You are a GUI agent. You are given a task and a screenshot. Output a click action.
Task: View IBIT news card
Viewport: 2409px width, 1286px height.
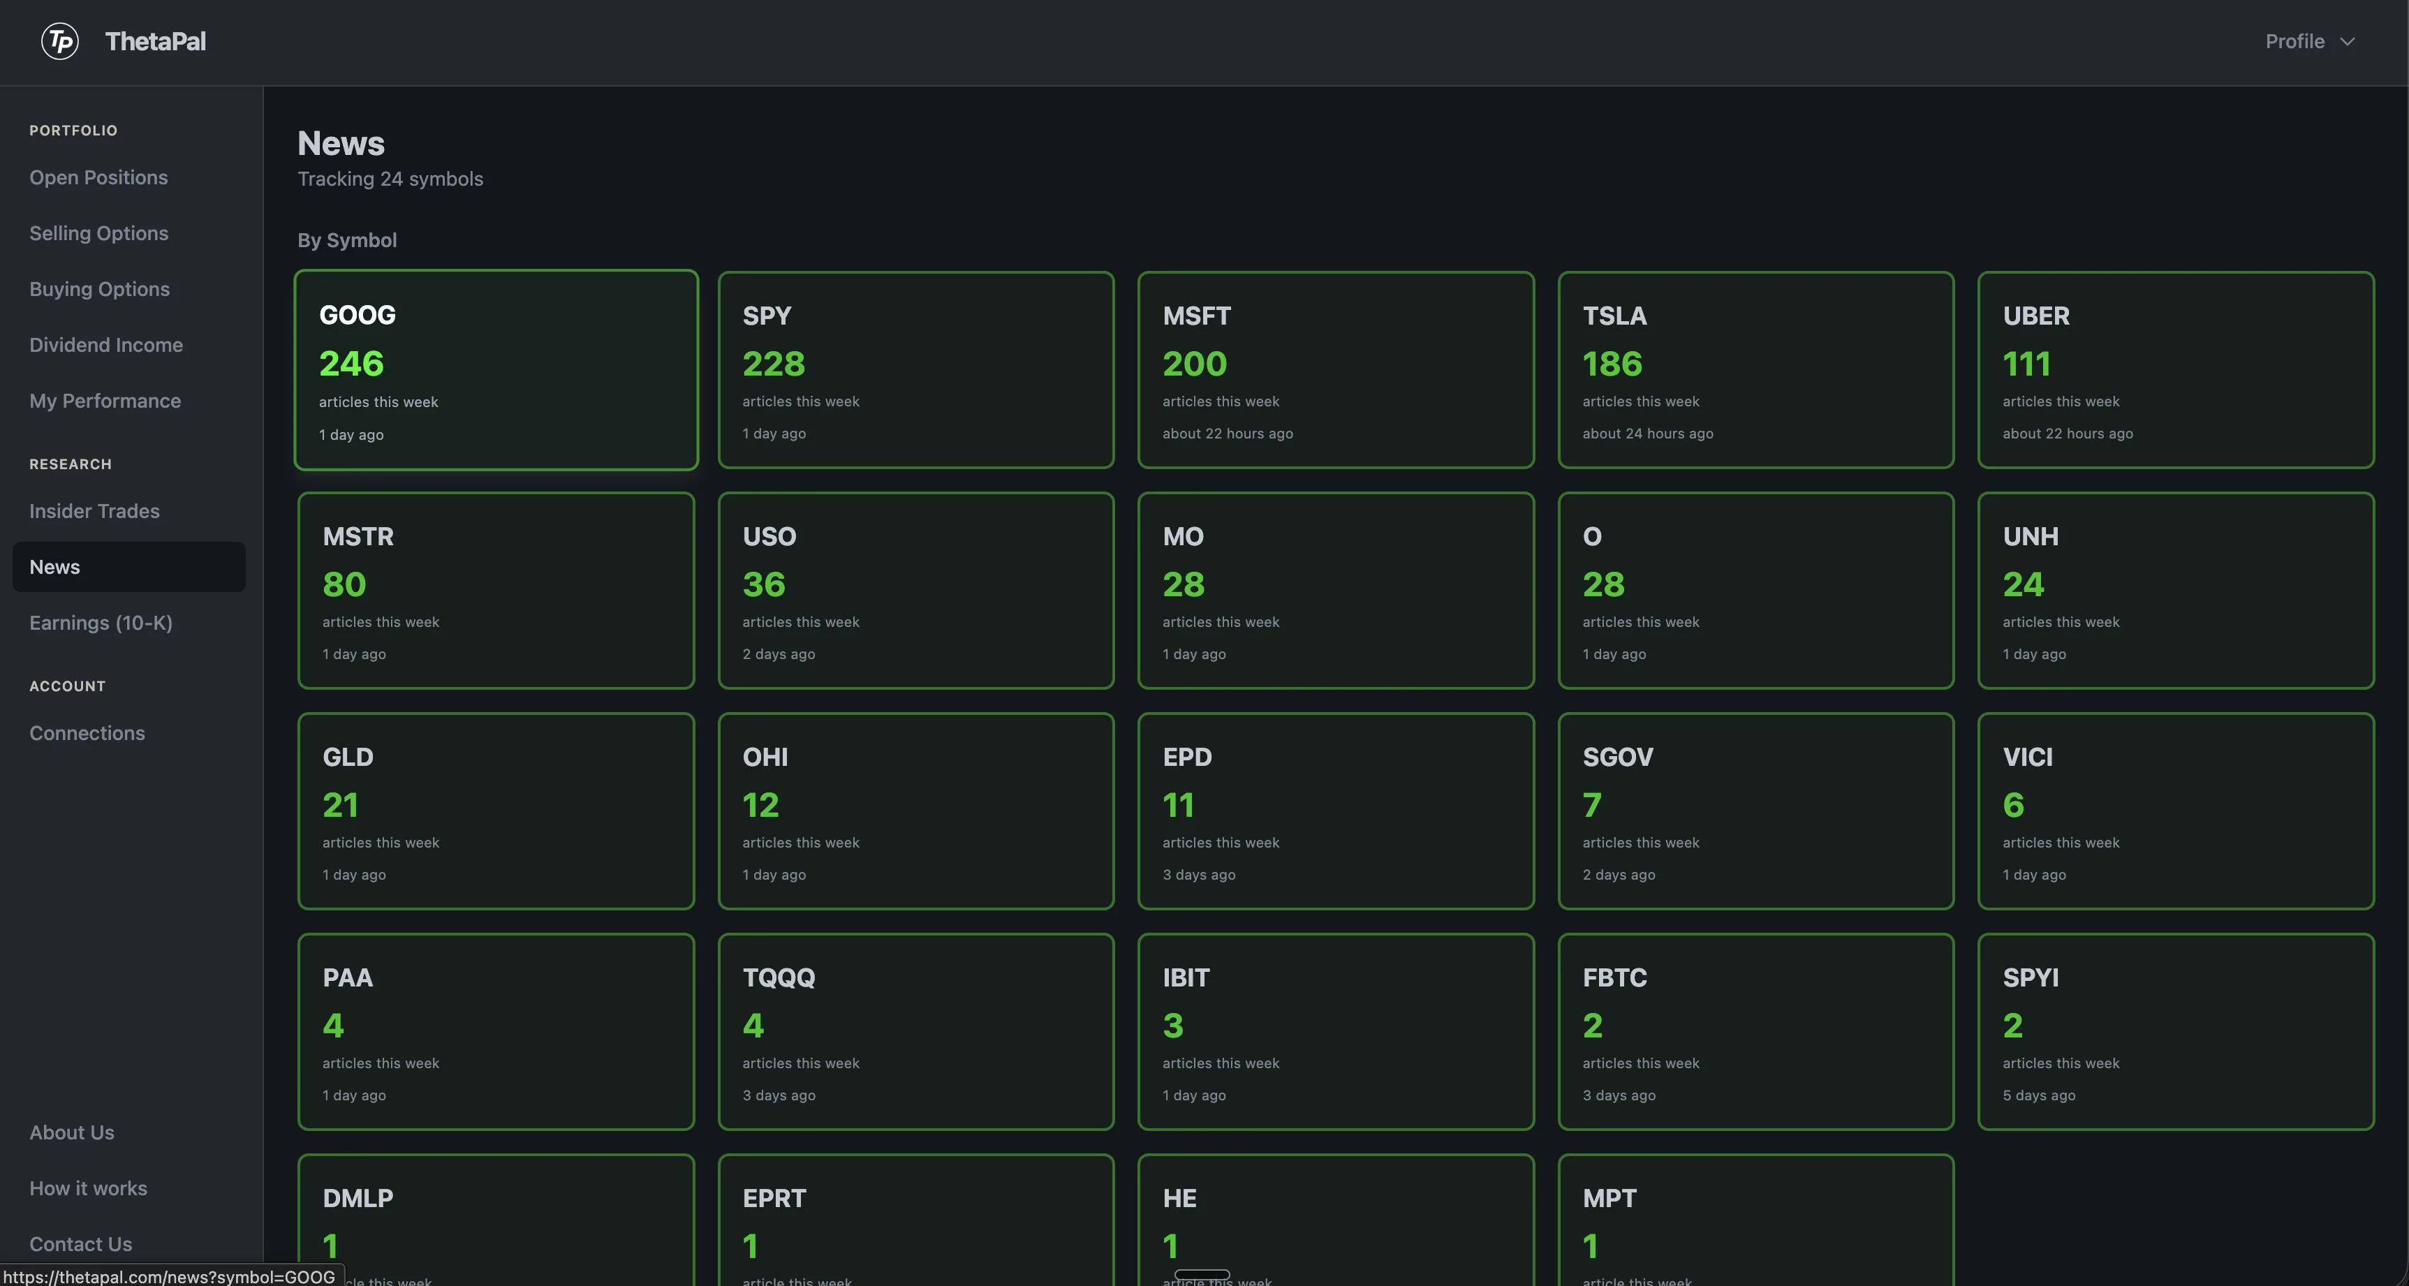(1335, 1032)
